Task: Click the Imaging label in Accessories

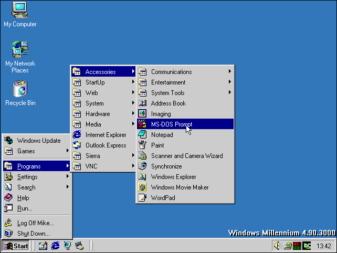Action: (x=161, y=114)
